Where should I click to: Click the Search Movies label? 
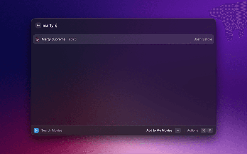pyautogui.click(x=52, y=131)
